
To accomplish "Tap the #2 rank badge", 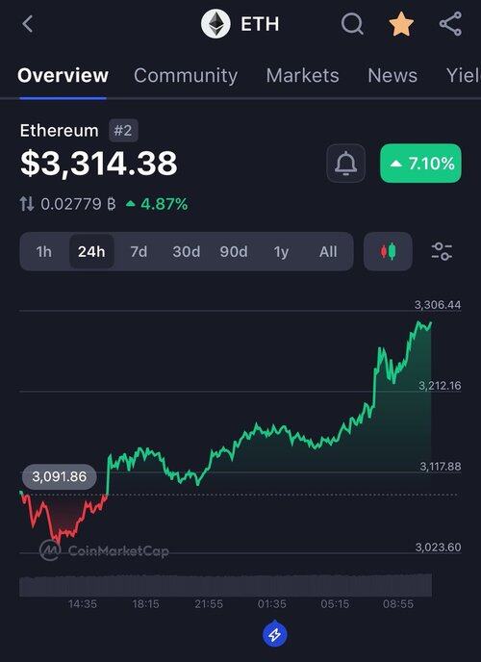I will 123,131.
